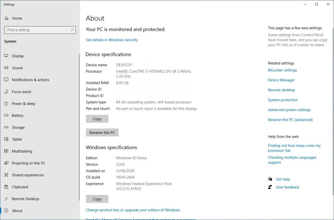Click the main page vertical scrollbar

click(333, 111)
